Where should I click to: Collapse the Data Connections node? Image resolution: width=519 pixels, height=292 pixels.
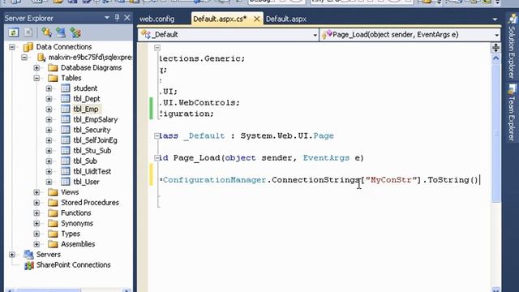click(12, 47)
